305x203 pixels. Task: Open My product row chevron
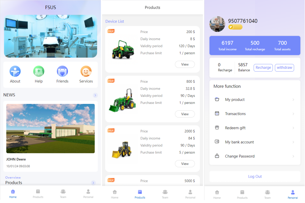click(x=293, y=100)
